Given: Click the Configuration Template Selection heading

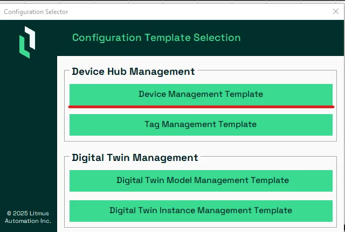Looking at the screenshot, I should coord(156,38).
